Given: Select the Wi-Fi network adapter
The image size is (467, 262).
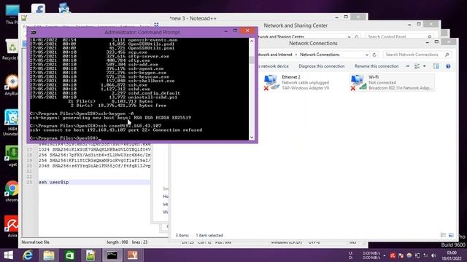Looking at the screenshot, I should pyautogui.click(x=392, y=82).
